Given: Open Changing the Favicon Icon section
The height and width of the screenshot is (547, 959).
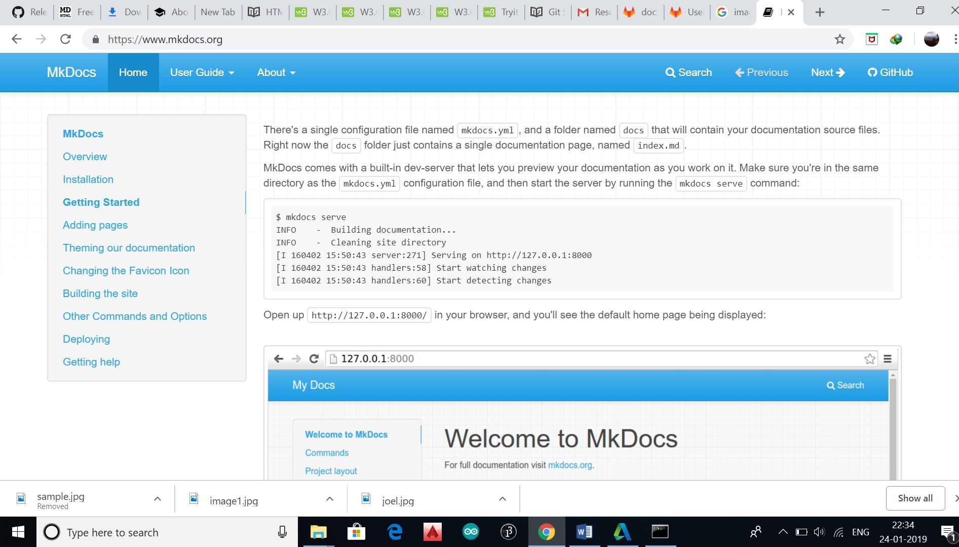Looking at the screenshot, I should [126, 271].
